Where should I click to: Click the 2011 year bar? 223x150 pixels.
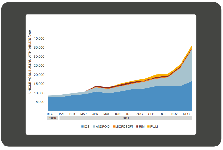pyautogui.click(x=126, y=118)
